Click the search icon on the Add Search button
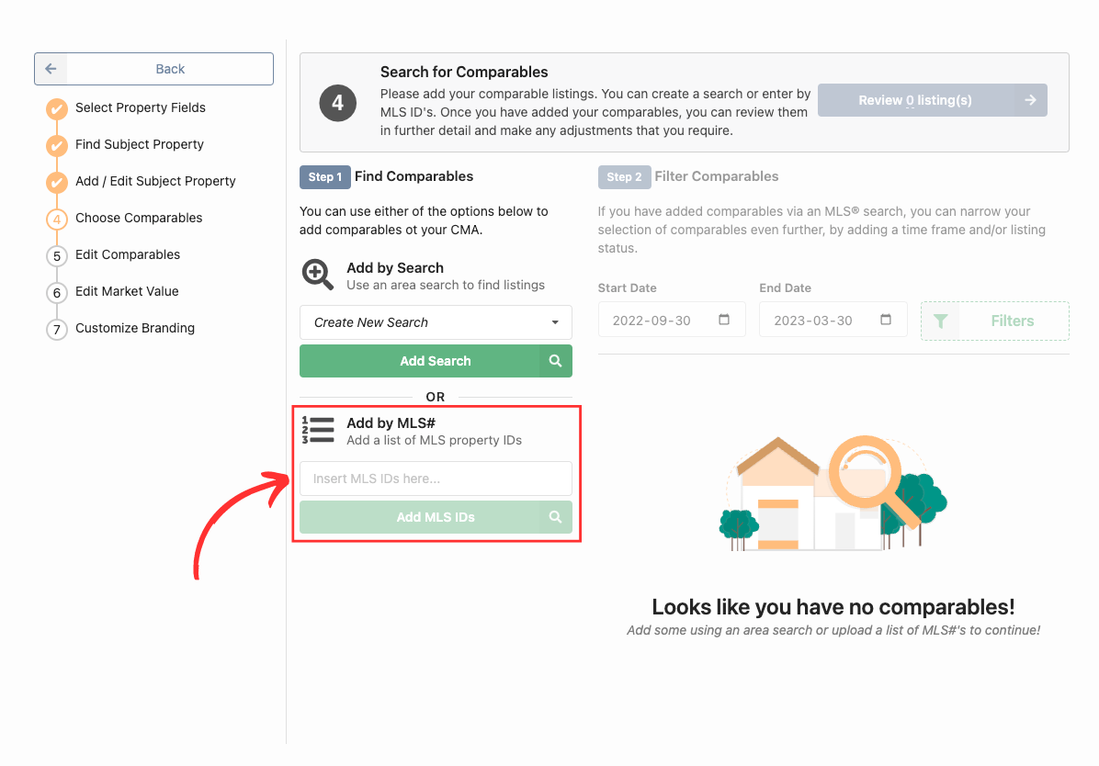Image resolution: width=1099 pixels, height=766 pixels. pos(555,361)
